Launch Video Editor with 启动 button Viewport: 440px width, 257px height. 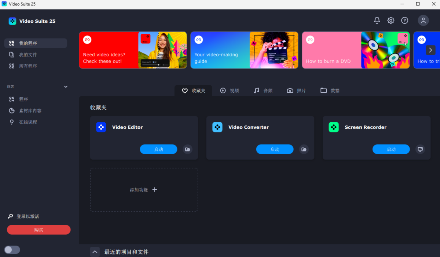[158, 149]
